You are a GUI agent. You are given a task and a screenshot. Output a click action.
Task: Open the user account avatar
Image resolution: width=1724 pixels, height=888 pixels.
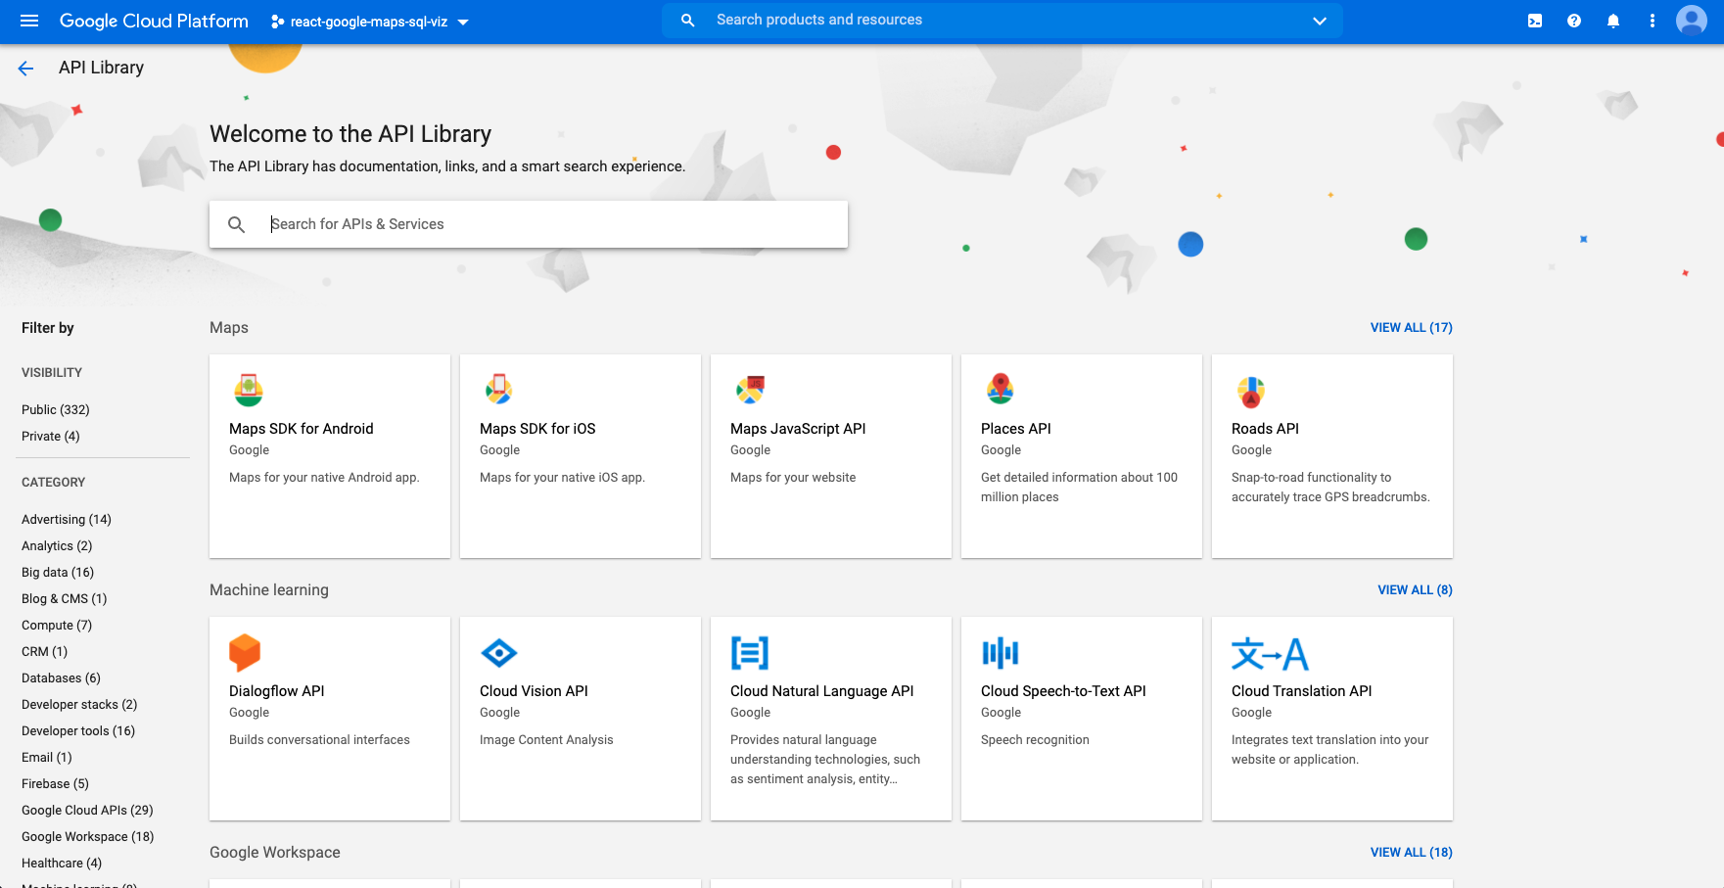1692,21
